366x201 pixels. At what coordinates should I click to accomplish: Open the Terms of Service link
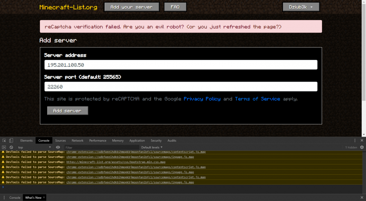click(257, 99)
